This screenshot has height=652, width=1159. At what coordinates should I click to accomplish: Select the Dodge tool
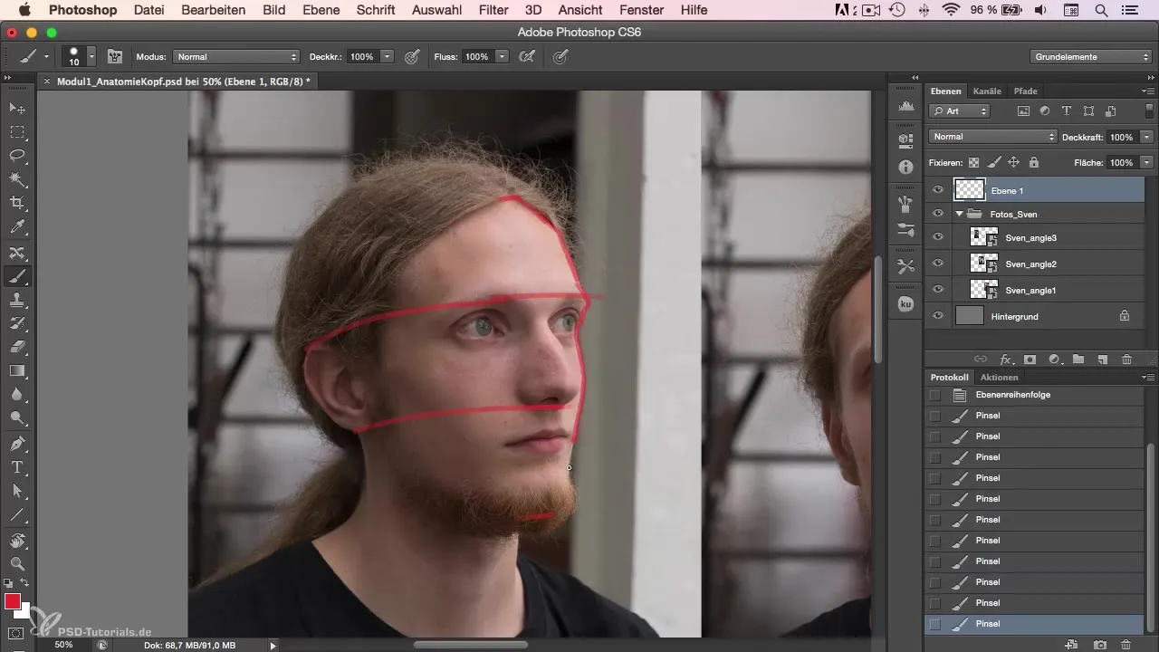[17, 418]
